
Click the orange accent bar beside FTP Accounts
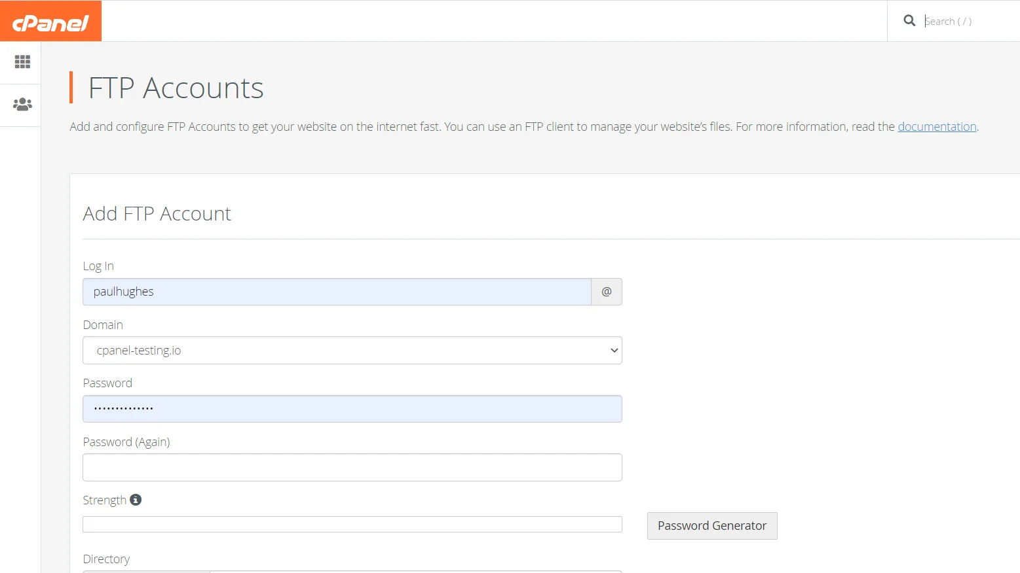[x=72, y=87]
